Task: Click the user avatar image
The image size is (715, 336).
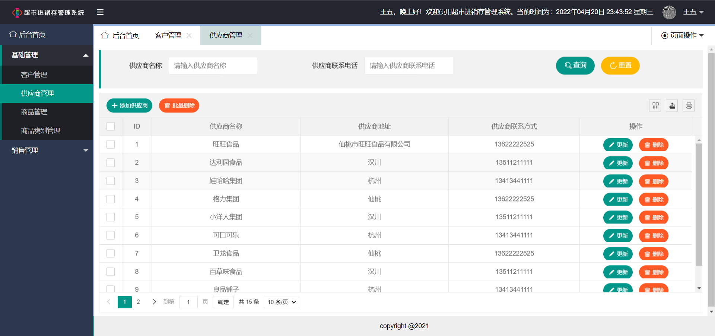Action: (669, 12)
